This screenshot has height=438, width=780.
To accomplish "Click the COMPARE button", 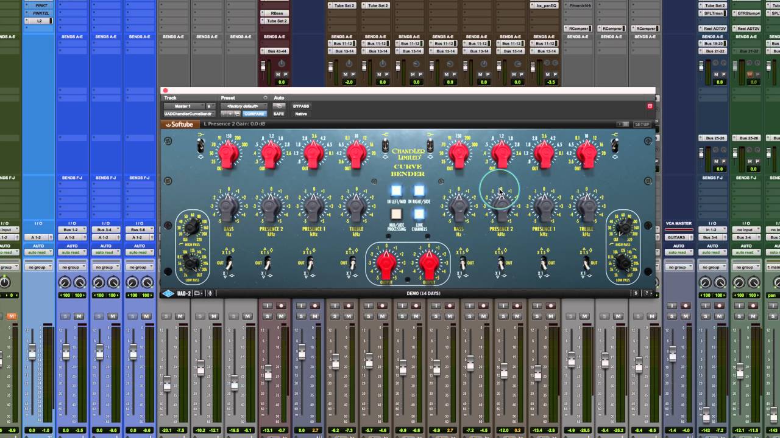I will (x=254, y=114).
